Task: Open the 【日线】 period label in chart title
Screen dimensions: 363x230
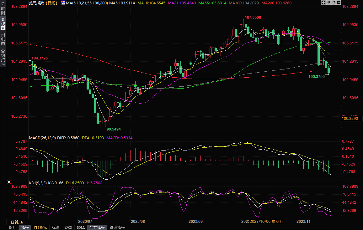Action: pos(51,3)
